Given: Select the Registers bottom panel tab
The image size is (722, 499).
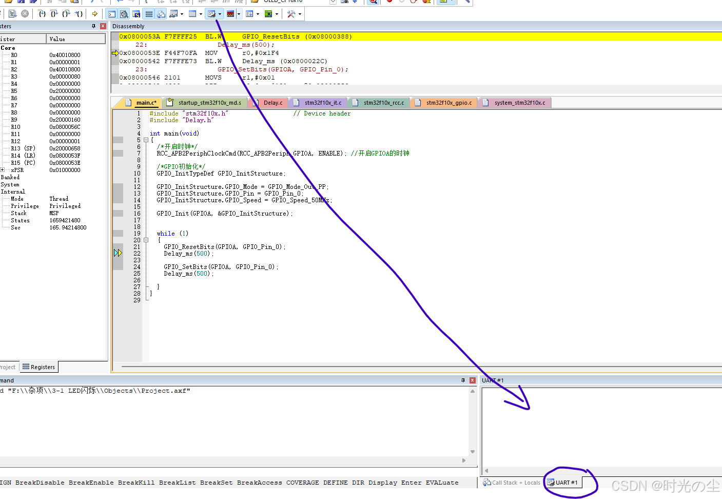Looking at the screenshot, I should 38,367.
